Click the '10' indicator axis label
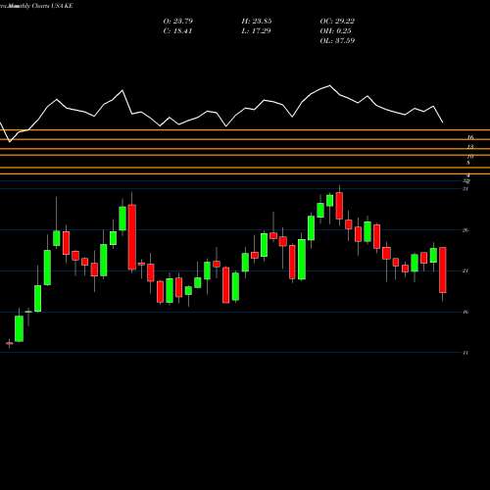Image resolution: width=490 pixels, height=490 pixels. 470,157
